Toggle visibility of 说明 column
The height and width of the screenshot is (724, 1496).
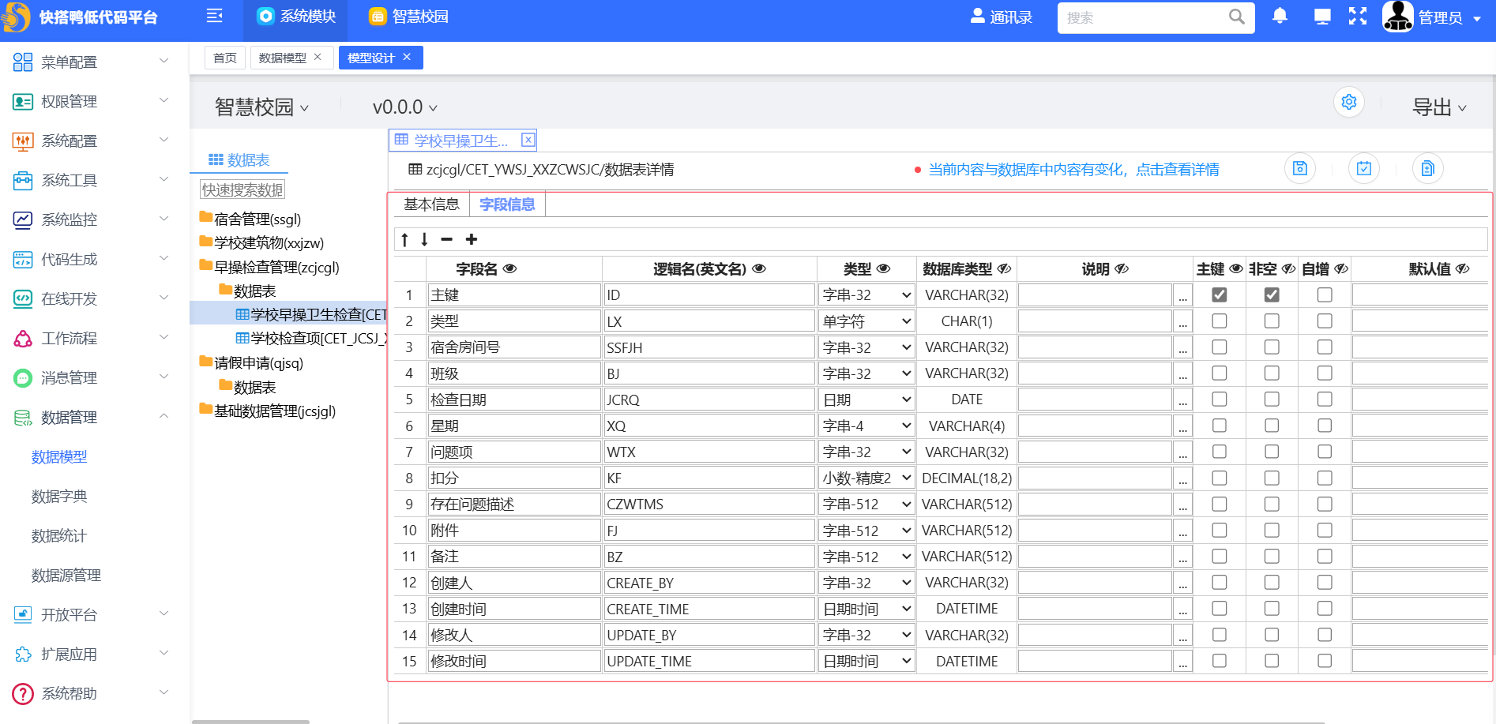[x=1122, y=268]
